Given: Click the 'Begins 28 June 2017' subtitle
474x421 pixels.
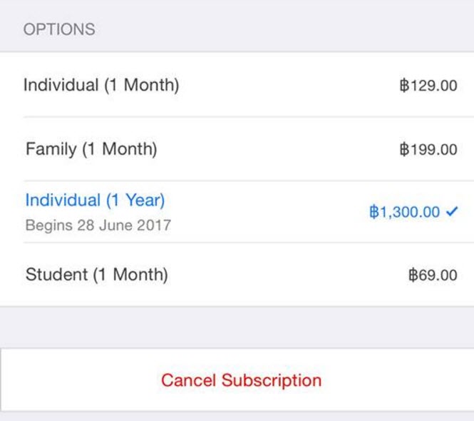Looking at the screenshot, I should pyautogui.click(x=98, y=225).
